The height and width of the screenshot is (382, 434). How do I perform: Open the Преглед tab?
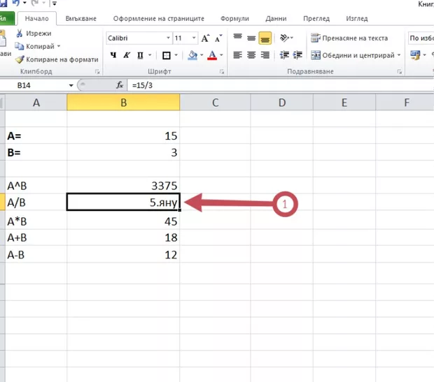[x=316, y=18]
